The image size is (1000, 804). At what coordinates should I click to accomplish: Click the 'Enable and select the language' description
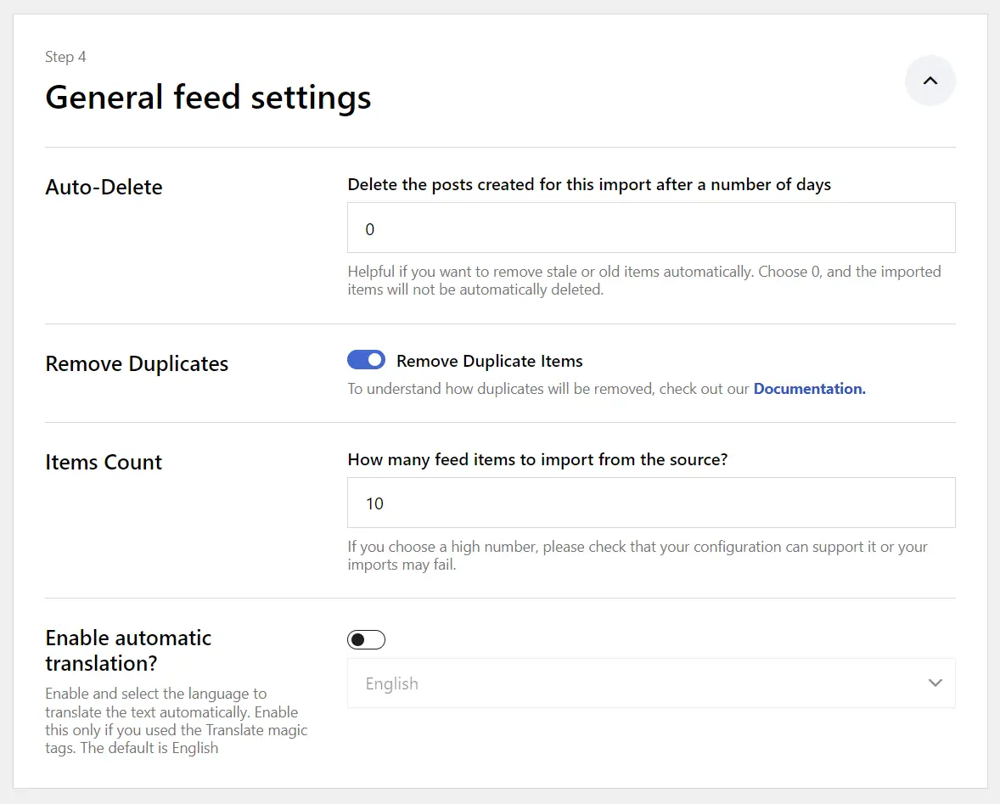point(176,721)
